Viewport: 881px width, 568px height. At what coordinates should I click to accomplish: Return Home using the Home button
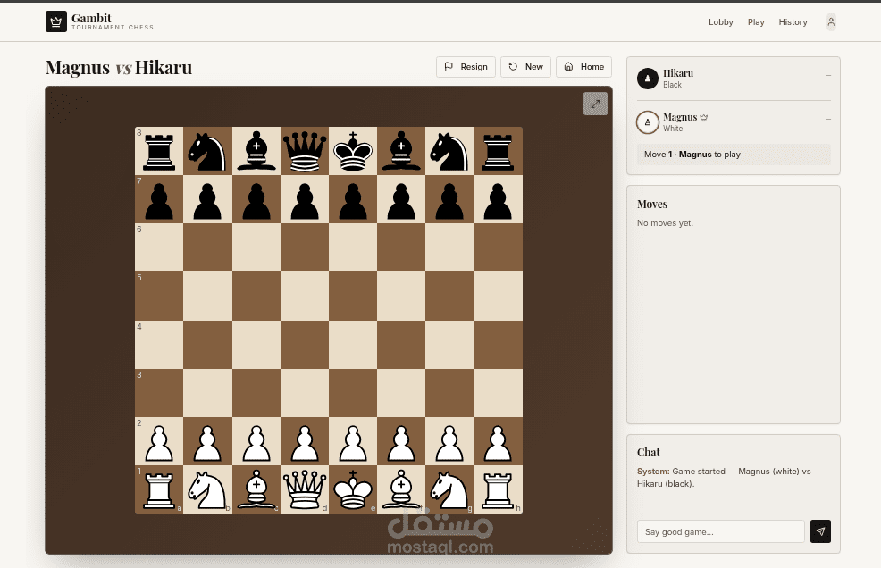pos(583,66)
